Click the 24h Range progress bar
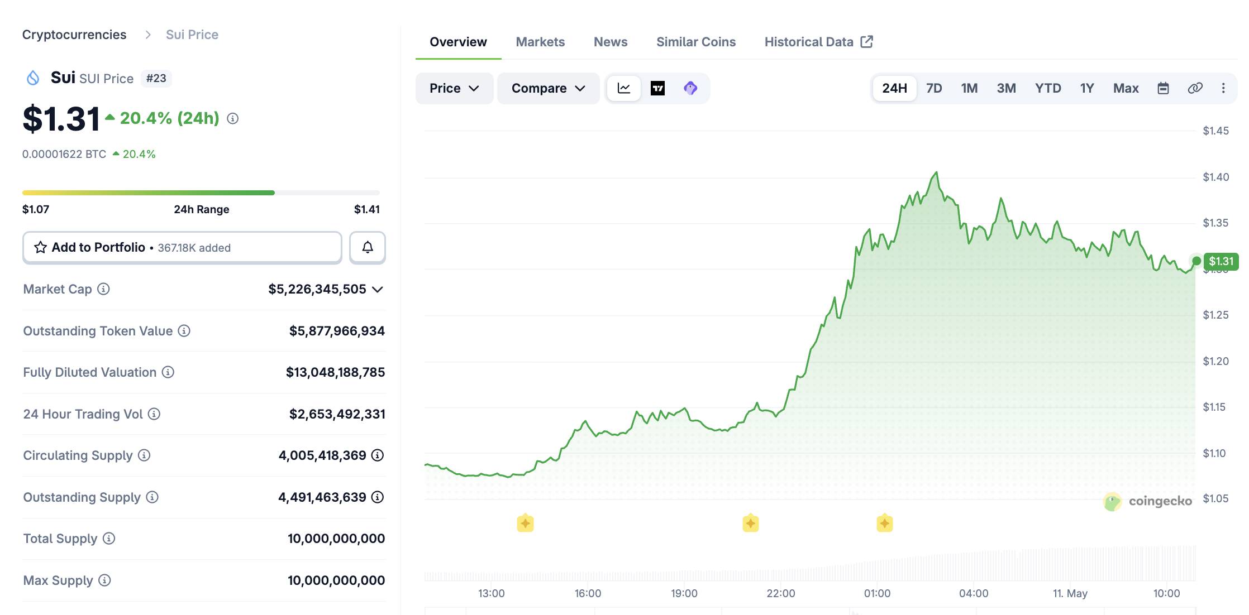The height and width of the screenshot is (615, 1249). (x=201, y=193)
